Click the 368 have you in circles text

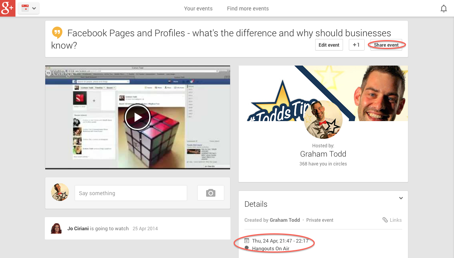323,164
